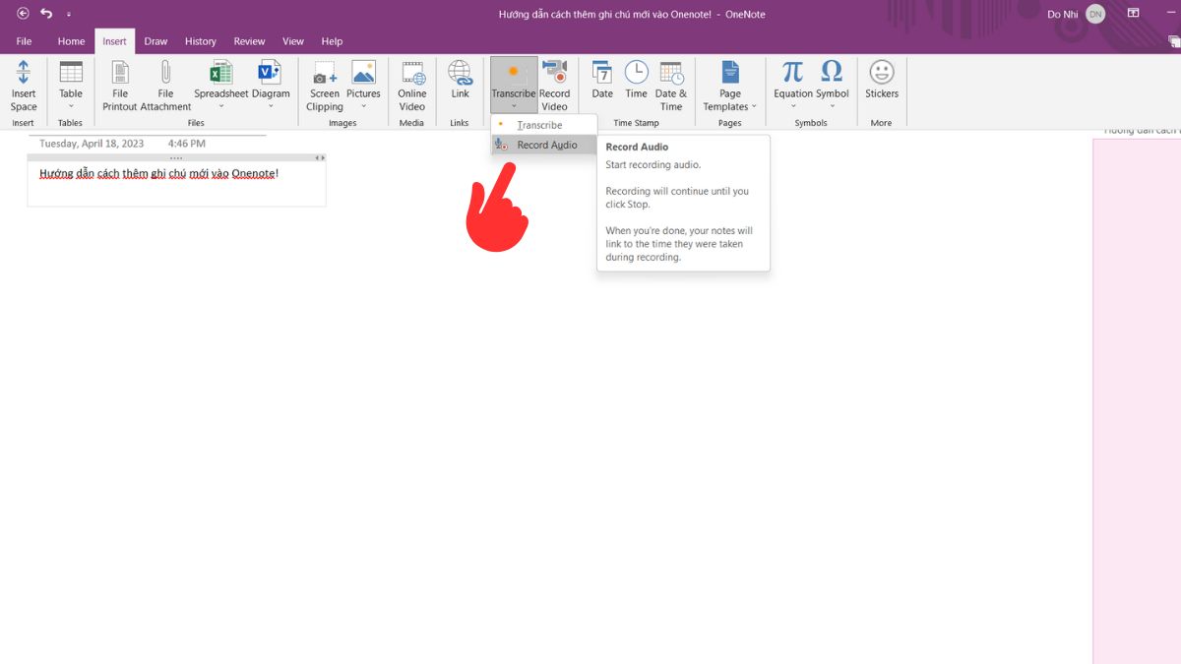This screenshot has height=664, width=1181.
Task: Expand the Diagram dropdown arrow
Action: [271, 106]
